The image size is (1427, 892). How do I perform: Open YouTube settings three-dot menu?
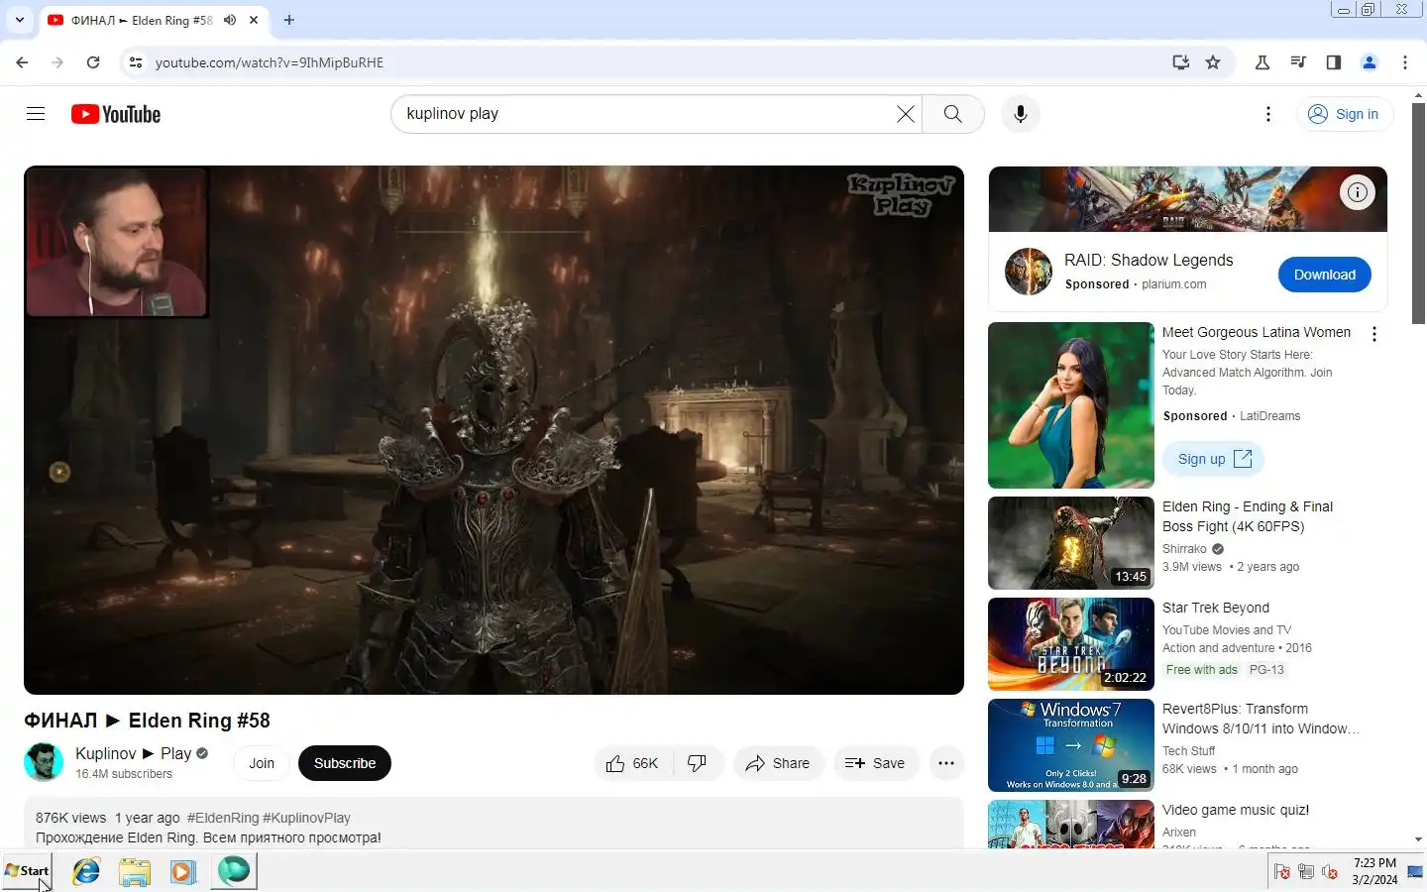pyautogui.click(x=1268, y=114)
